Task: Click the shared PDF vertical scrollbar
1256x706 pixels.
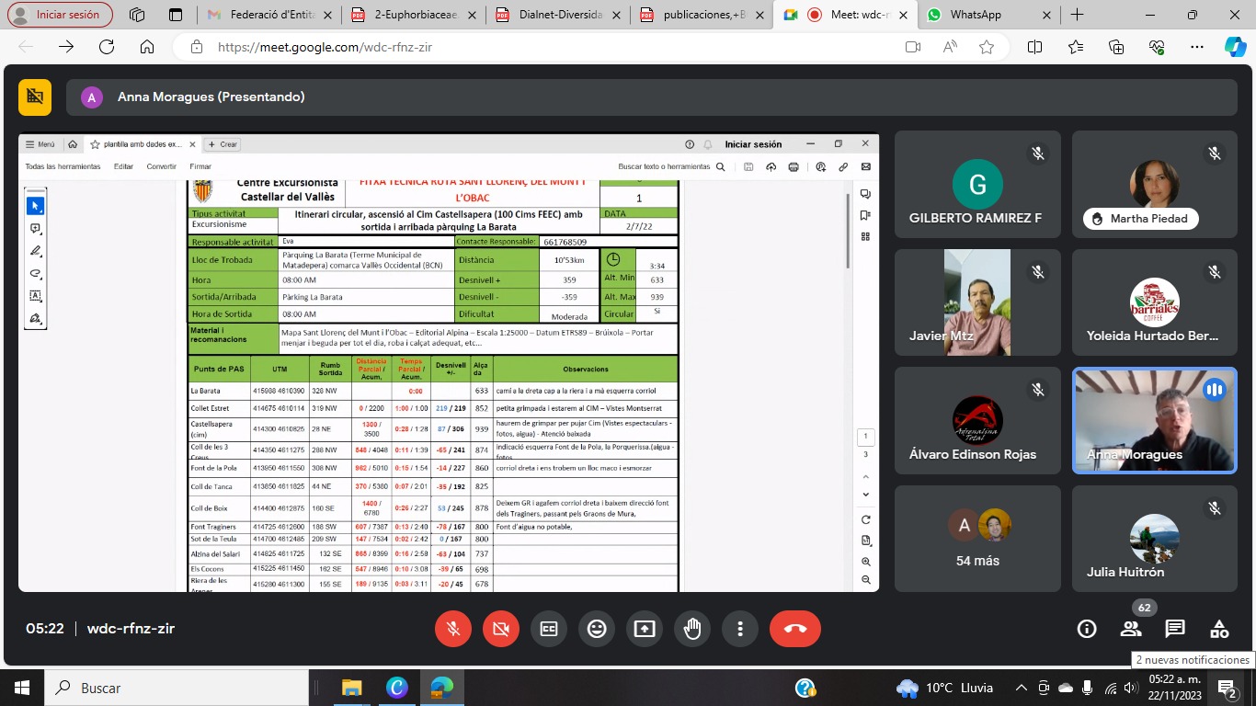Action: click(x=847, y=230)
